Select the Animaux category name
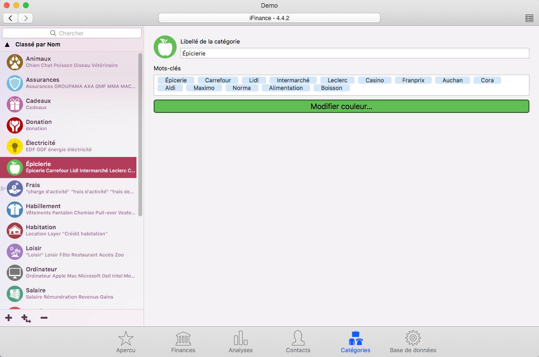 point(38,59)
